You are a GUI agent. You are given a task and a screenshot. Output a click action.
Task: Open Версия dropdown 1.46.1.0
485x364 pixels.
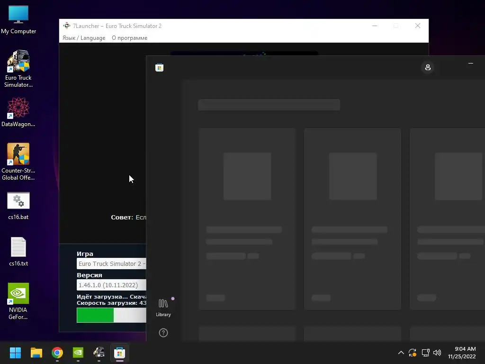(111, 285)
